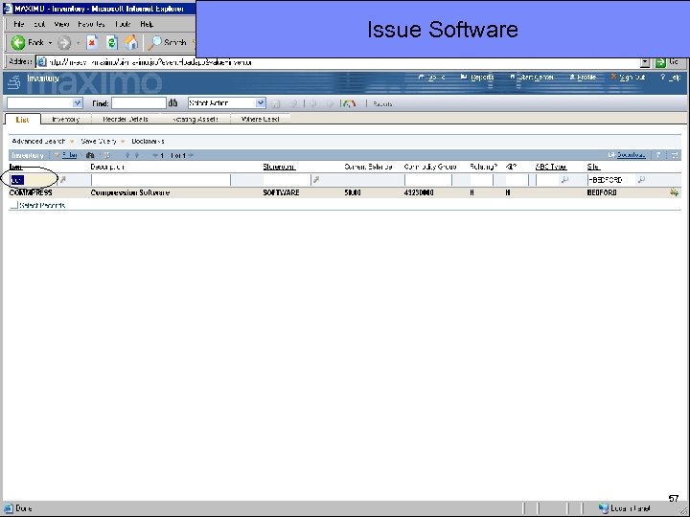
Task: Switch to the Rotating Assets tab
Action: (195, 119)
